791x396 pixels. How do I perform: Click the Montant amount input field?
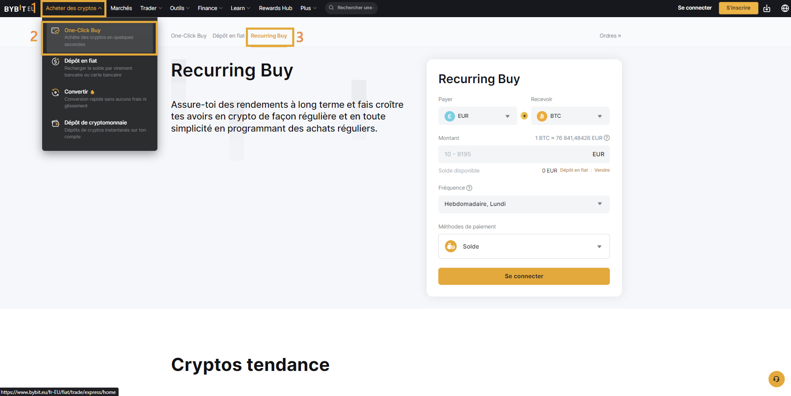pyautogui.click(x=501, y=154)
